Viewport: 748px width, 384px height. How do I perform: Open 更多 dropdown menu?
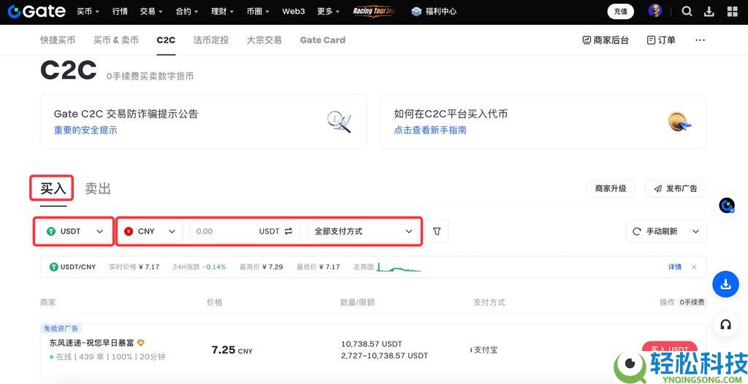[x=328, y=12]
